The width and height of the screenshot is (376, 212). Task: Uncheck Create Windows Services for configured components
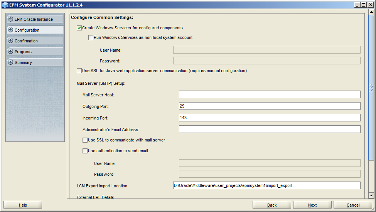point(79,28)
